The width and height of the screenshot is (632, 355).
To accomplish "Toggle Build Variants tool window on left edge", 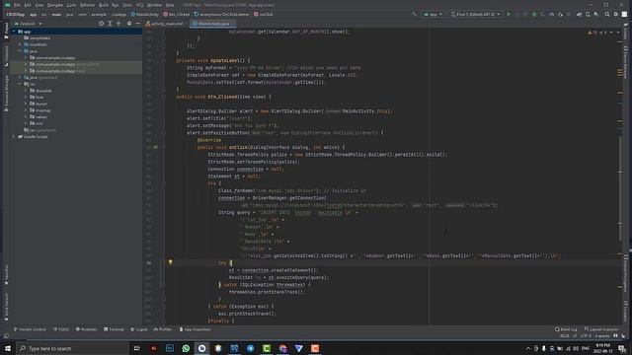I will click(x=6, y=307).
